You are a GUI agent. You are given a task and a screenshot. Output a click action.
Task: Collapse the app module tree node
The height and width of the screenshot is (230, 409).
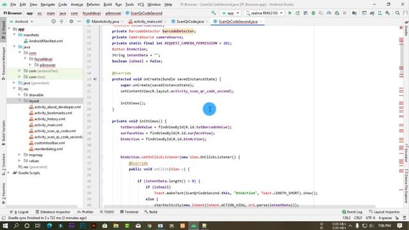[x=9, y=29]
